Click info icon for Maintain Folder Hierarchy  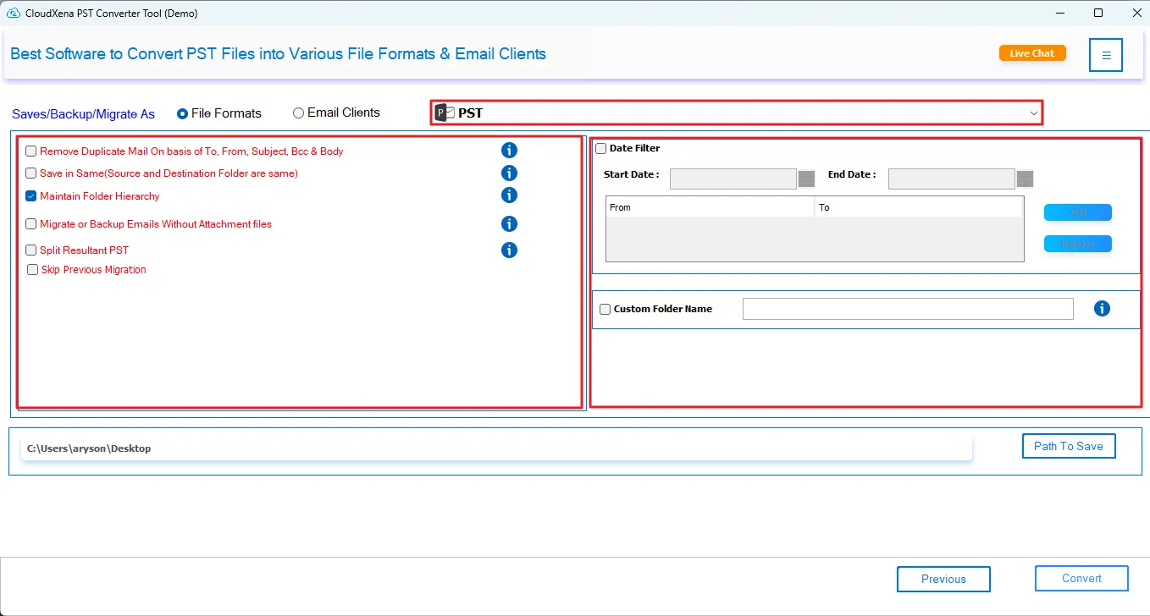point(509,195)
